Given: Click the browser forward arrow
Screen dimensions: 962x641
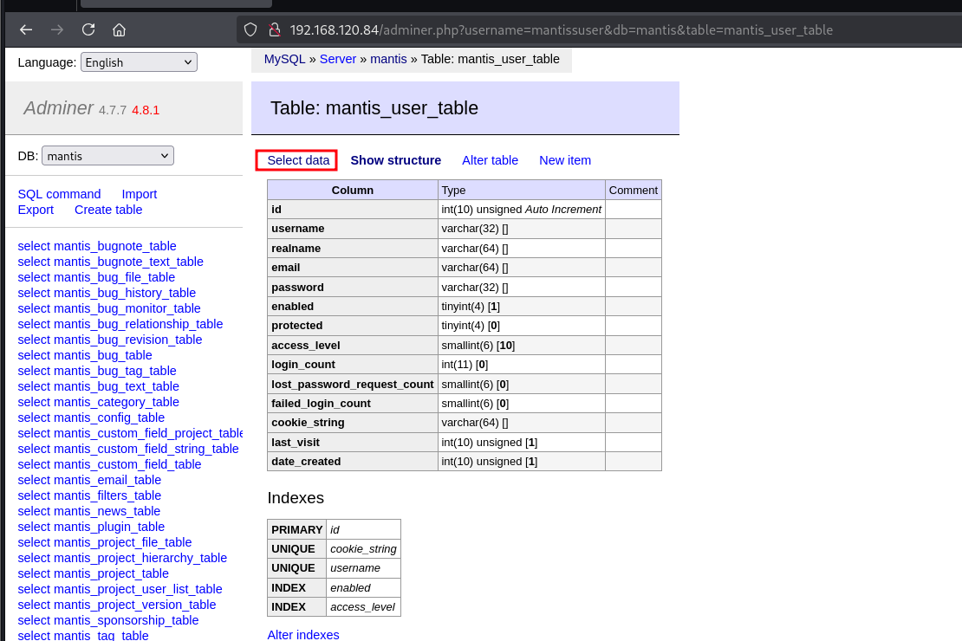Looking at the screenshot, I should [x=57, y=29].
